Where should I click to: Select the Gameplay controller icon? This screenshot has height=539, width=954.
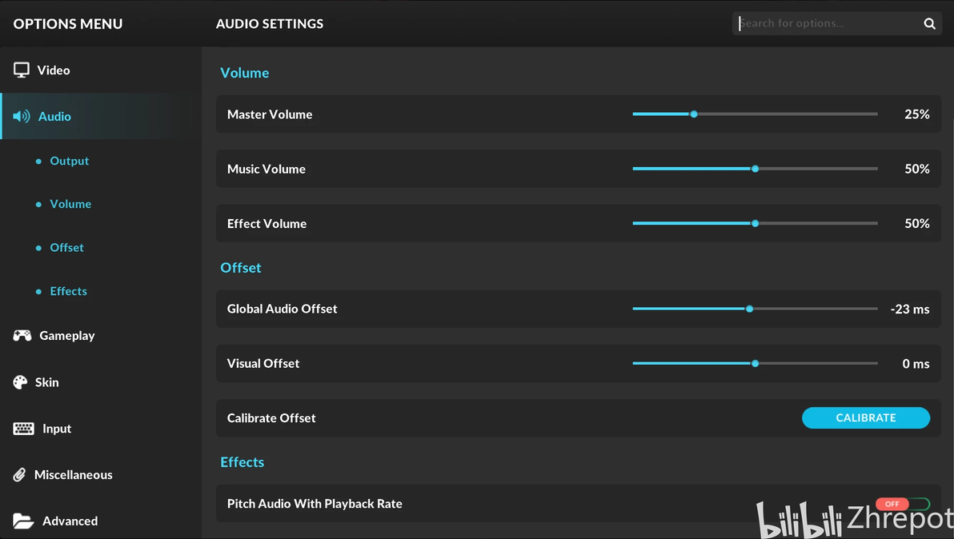pos(22,336)
